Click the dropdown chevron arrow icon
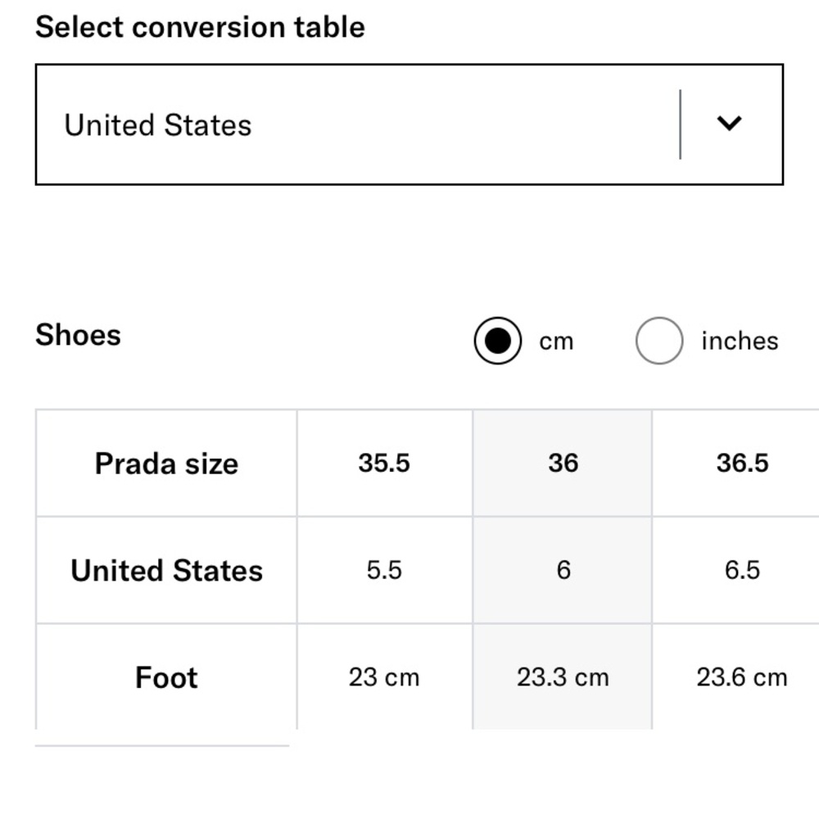Image resolution: width=819 pixels, height=819 pixels. pos(729,124)
